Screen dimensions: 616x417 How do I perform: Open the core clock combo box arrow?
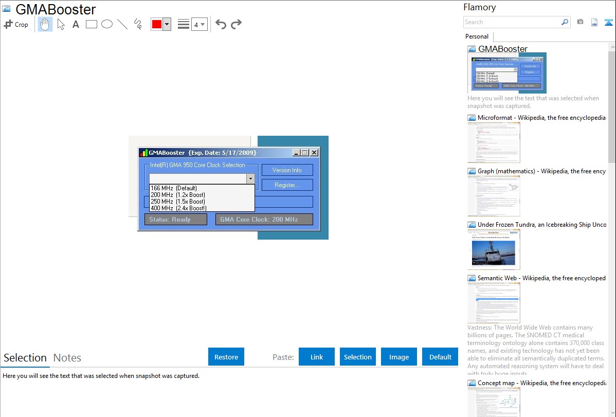click(250, 179)
